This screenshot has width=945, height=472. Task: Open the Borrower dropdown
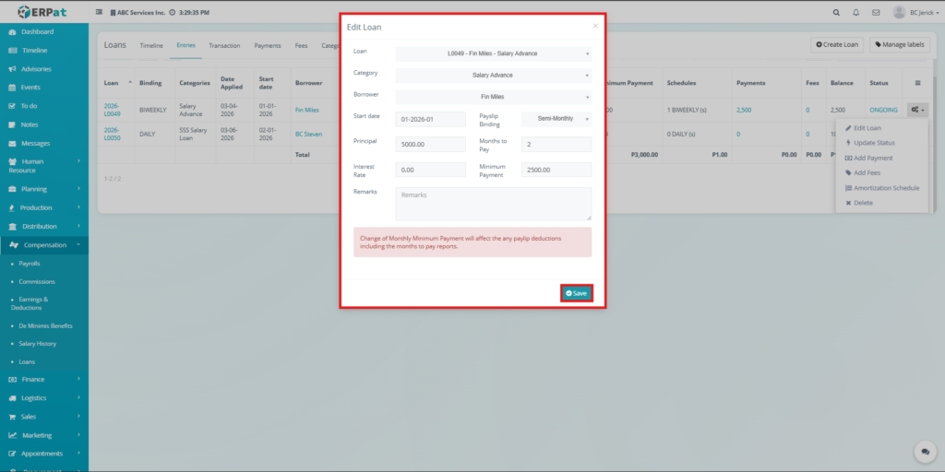[493, 97]
